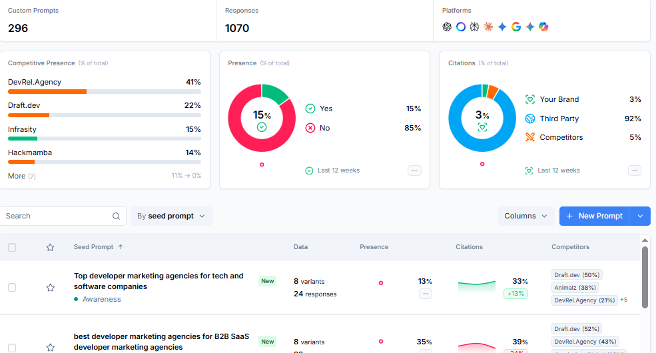Click the Microsoft Copilot platform icon
The width and height of the screenshot is (656, 353).
(x=543, y=27)
